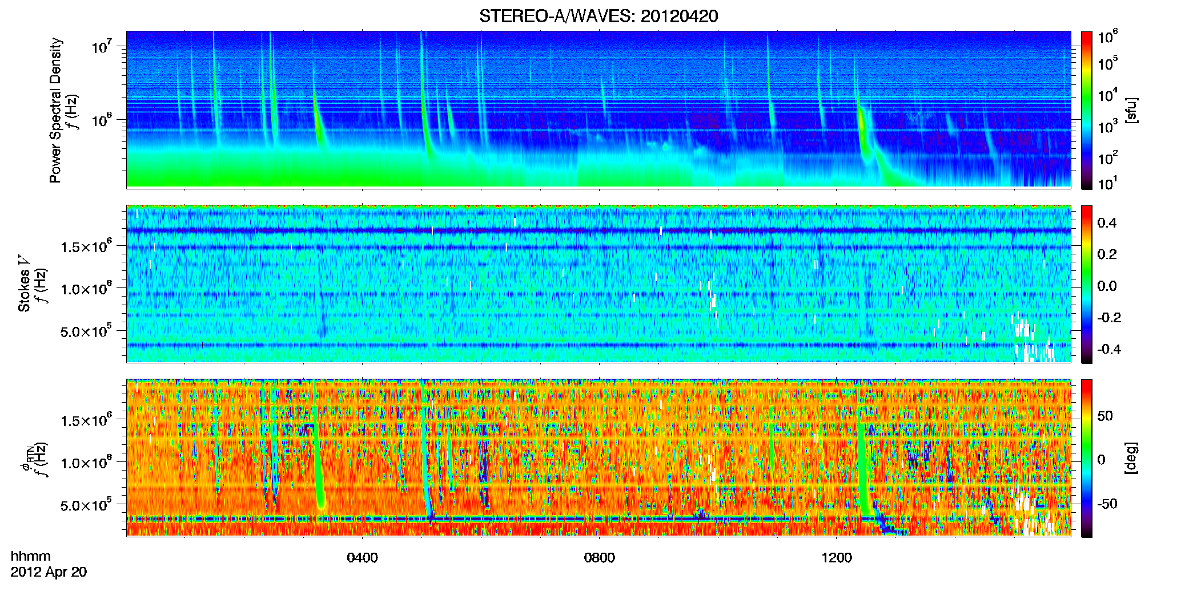The image size is (1197, 616).
Task: Click the phi RTN angle colorbar
Action: pos(1086,458)
